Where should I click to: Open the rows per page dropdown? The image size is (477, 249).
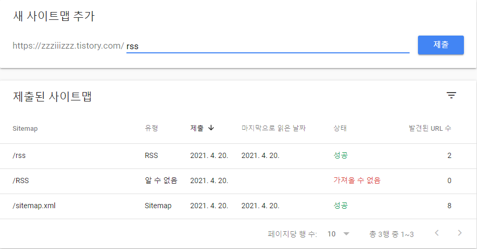click(x=338, y=234)
